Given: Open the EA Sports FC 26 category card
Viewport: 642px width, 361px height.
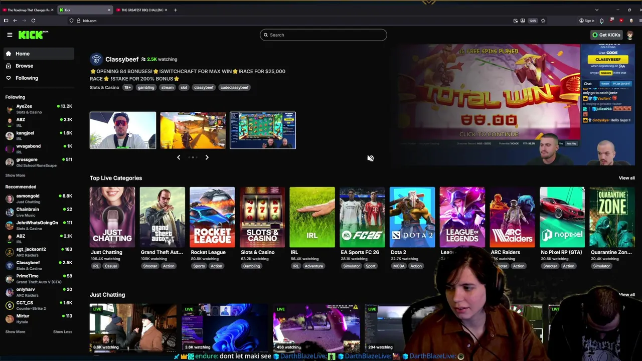Looking at the screenshot, I should click(362, 217).
